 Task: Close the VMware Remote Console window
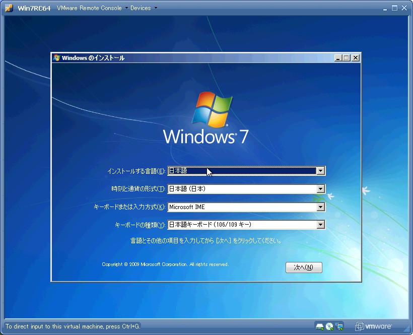click(404, 8)
